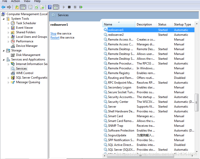Image resolution: width=200 pixels, height=159 pixels.
Task: Select Local Users and Groups node
Action: pyautogui.click(x=31, y=37)
